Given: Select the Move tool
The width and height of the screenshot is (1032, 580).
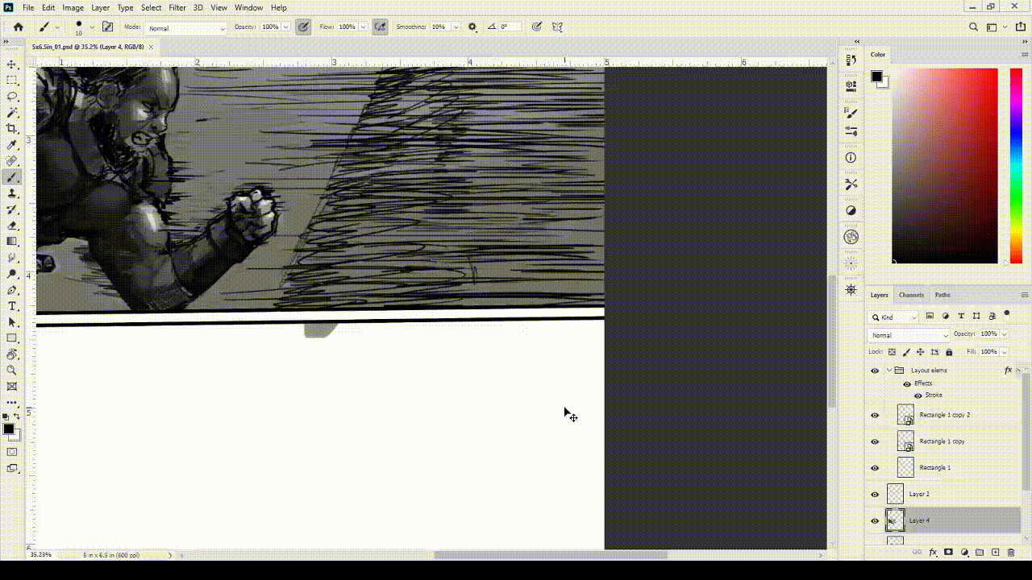Looking at the screenshot, I should [12, 64].
